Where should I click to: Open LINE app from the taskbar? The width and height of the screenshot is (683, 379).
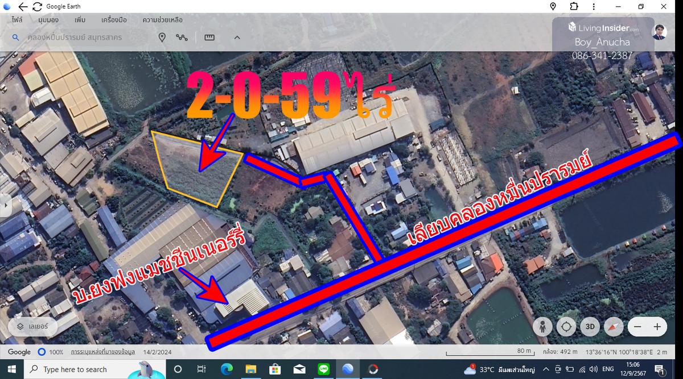324,369
